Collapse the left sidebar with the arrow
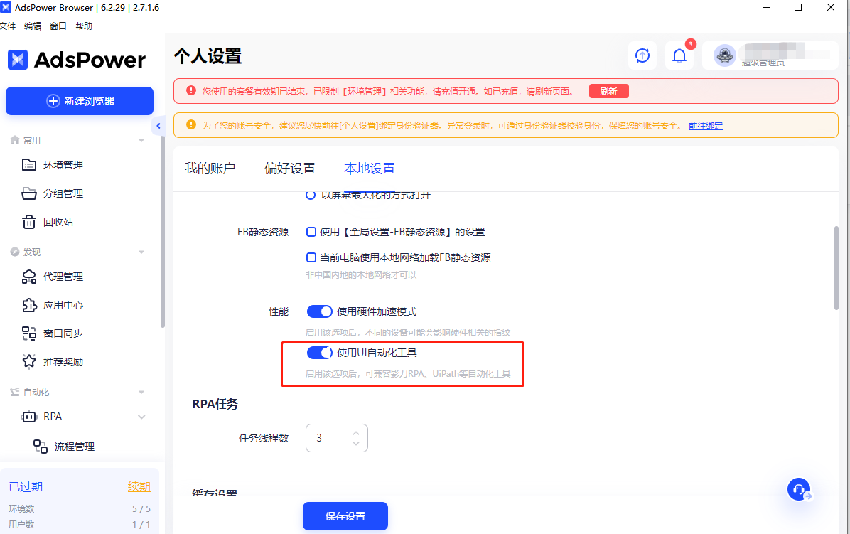The width and height of the screenshot is (850, 534). 158,126
